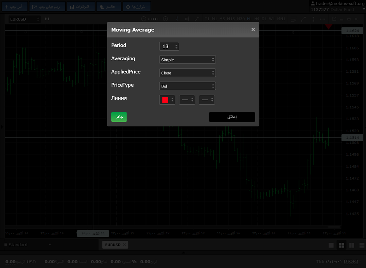366x268 pixels.
Task: Expand the bottom panel arrow
Action: click(x=183, y=252)
